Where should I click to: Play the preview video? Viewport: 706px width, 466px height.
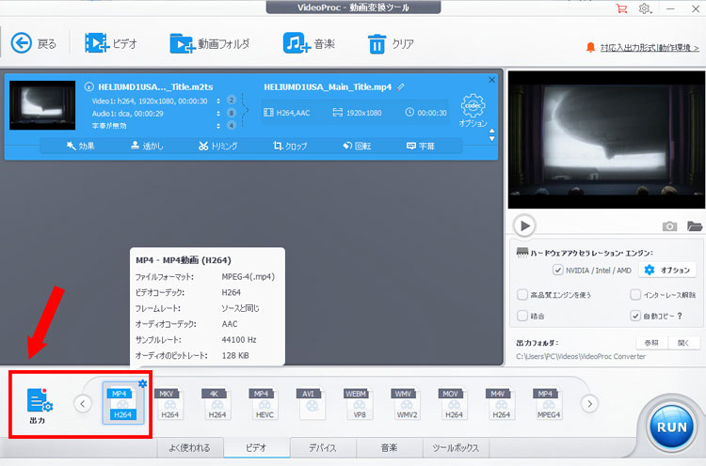click(x=524, y=225)
